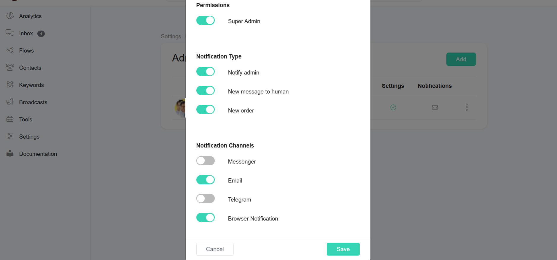Viewport: 557px width, 260px height.
Task: Click the Keywords atom icon
Action: pyautogui.click(x=10, y=85)
